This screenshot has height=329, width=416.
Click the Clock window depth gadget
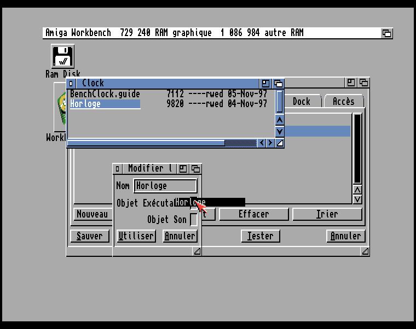[x=278, y=84]
